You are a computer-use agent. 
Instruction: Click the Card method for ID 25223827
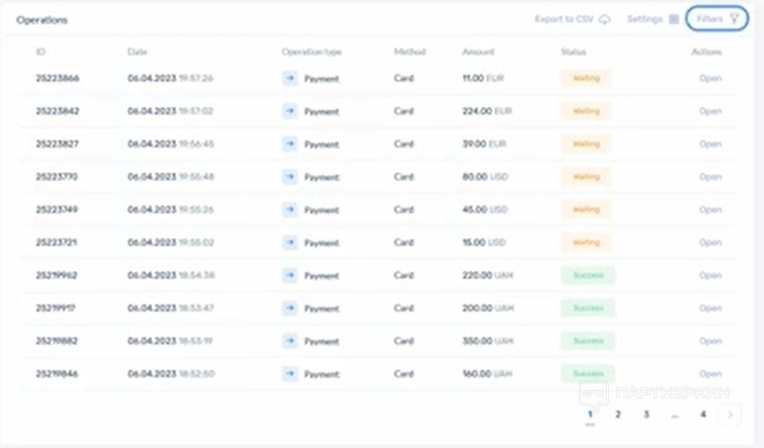[x=403, y=144]
